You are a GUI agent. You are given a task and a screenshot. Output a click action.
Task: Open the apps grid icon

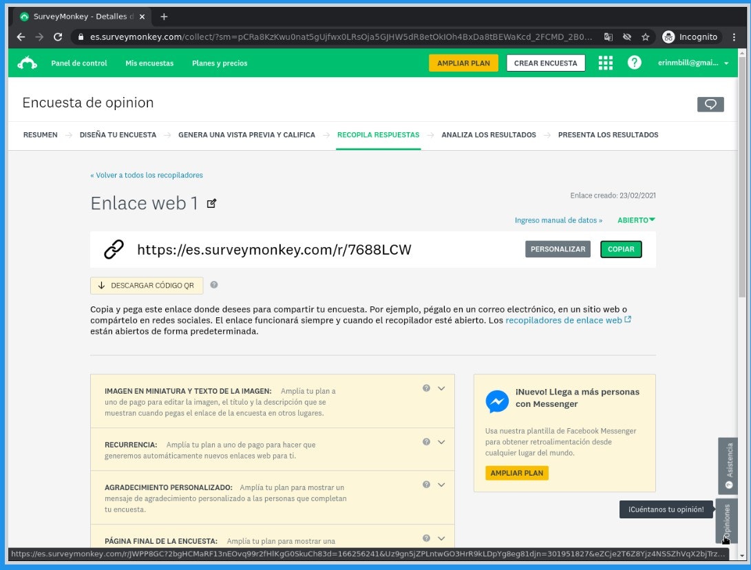[605, 63]
